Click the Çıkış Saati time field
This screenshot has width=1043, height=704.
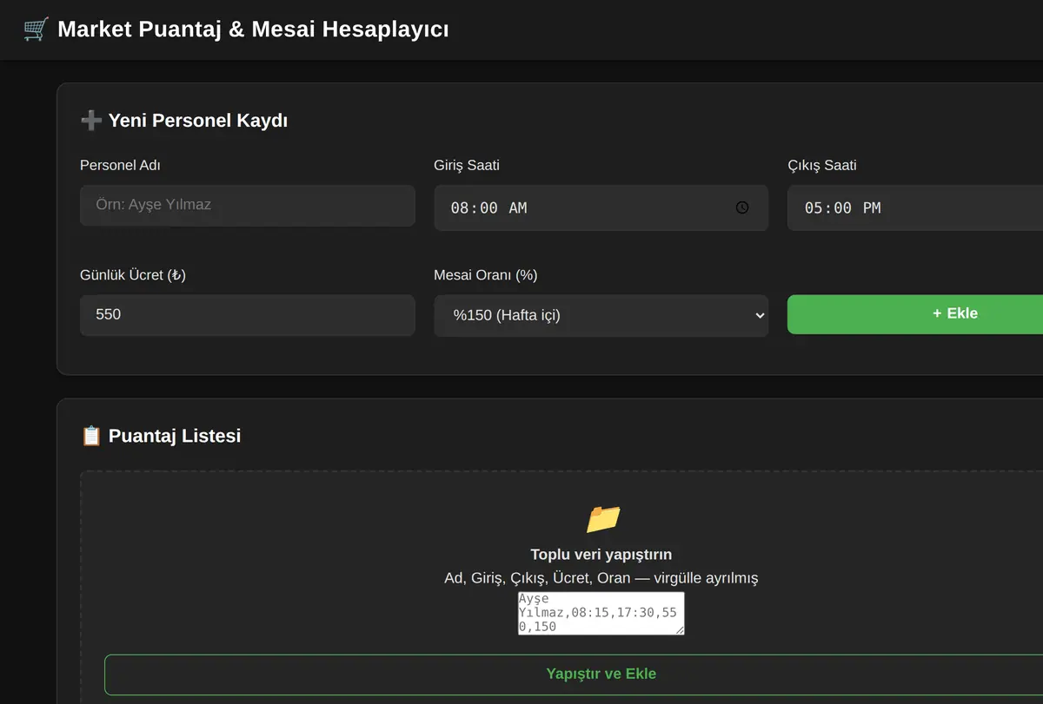(915, 207)
